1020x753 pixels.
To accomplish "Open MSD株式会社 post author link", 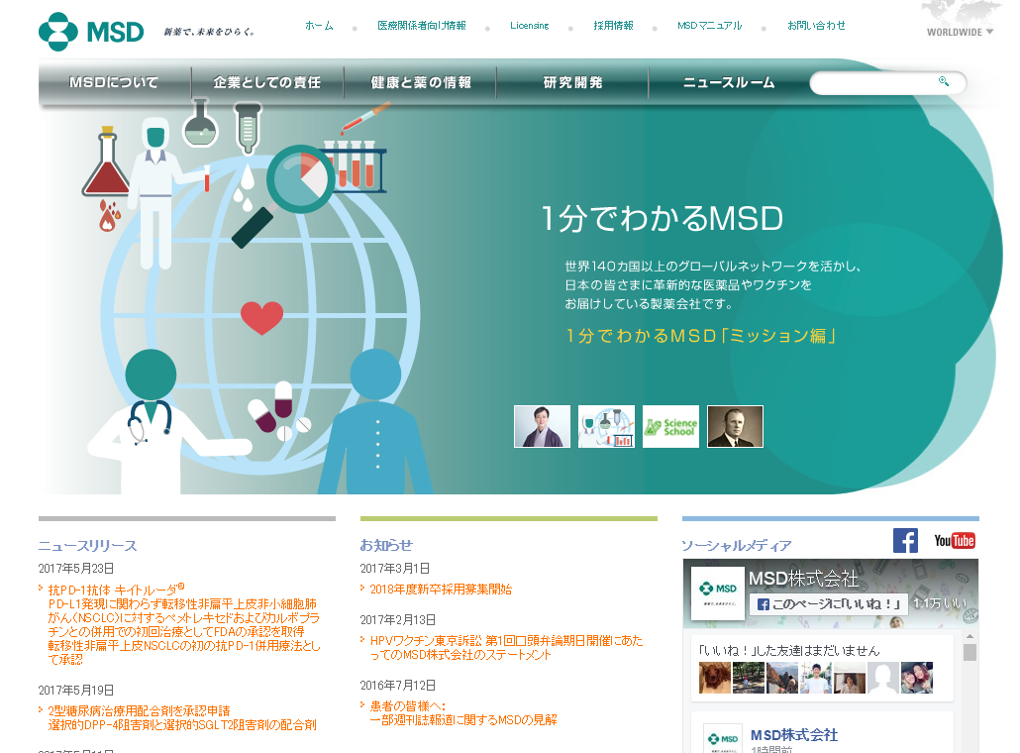I will [x=794, y=735].
